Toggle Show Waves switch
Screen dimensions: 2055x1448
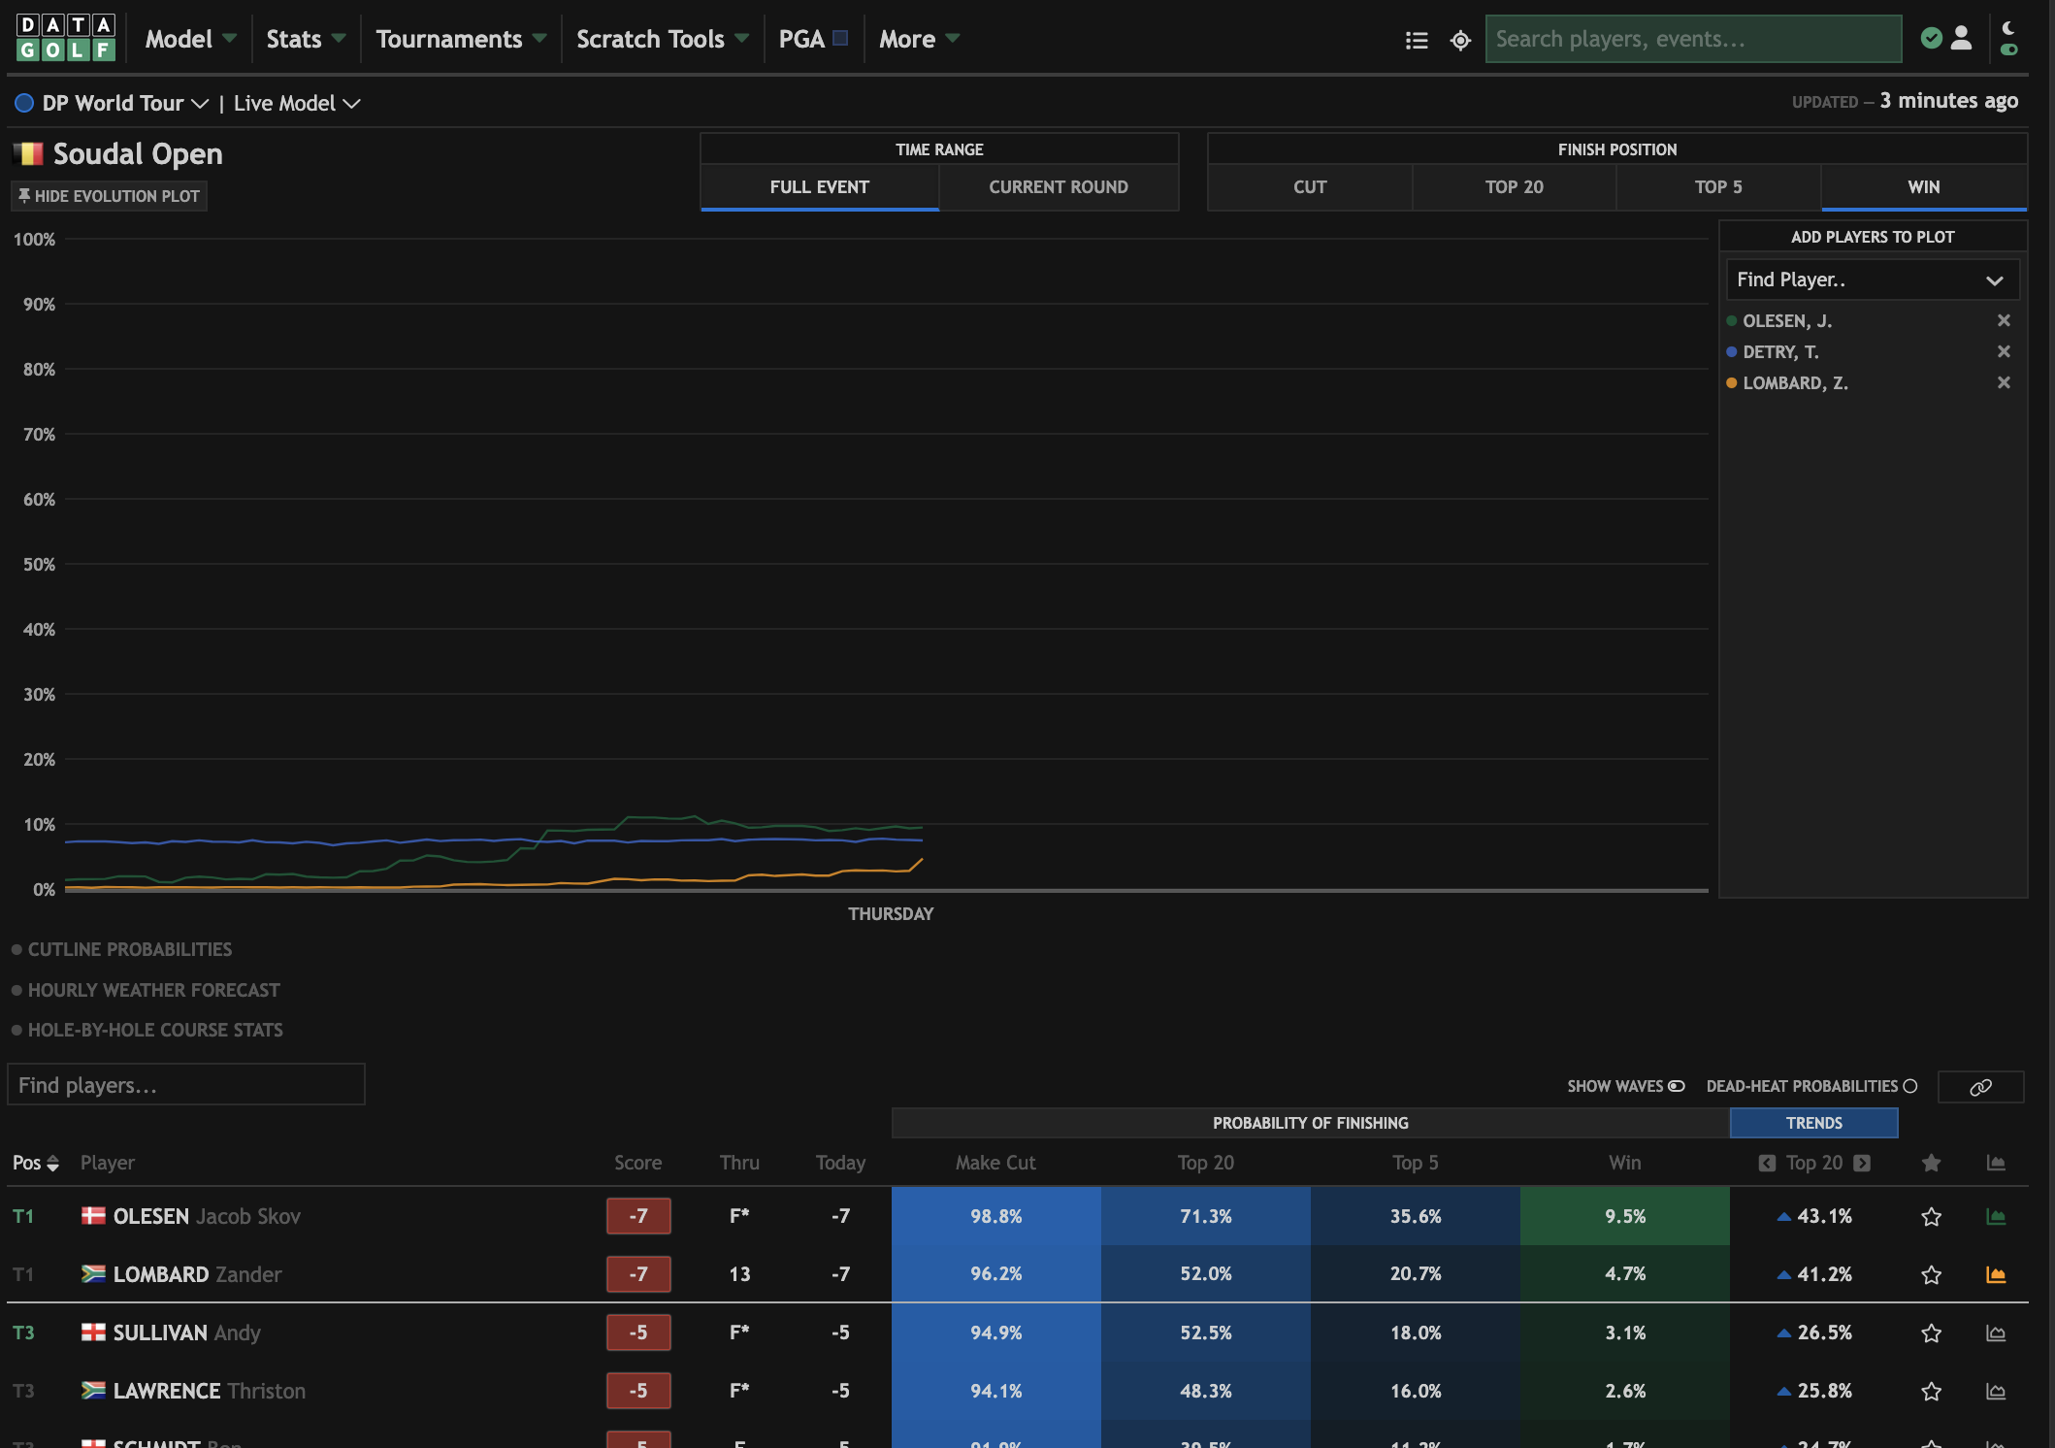point(1676,1086)
